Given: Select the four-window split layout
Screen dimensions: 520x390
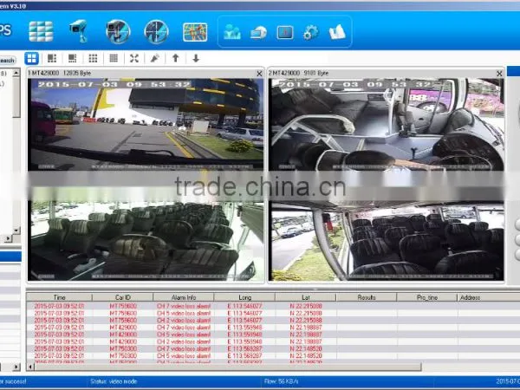Looking at the screenshot, I should 32,58.
